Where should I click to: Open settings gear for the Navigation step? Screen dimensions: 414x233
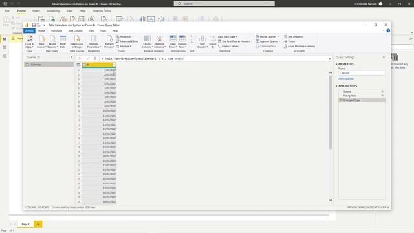[382, 96]
